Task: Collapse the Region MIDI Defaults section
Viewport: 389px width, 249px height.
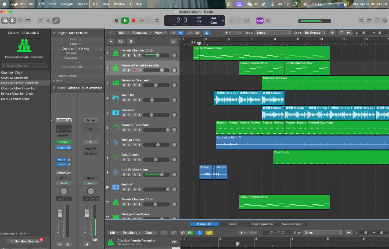Action: [54, 33]
